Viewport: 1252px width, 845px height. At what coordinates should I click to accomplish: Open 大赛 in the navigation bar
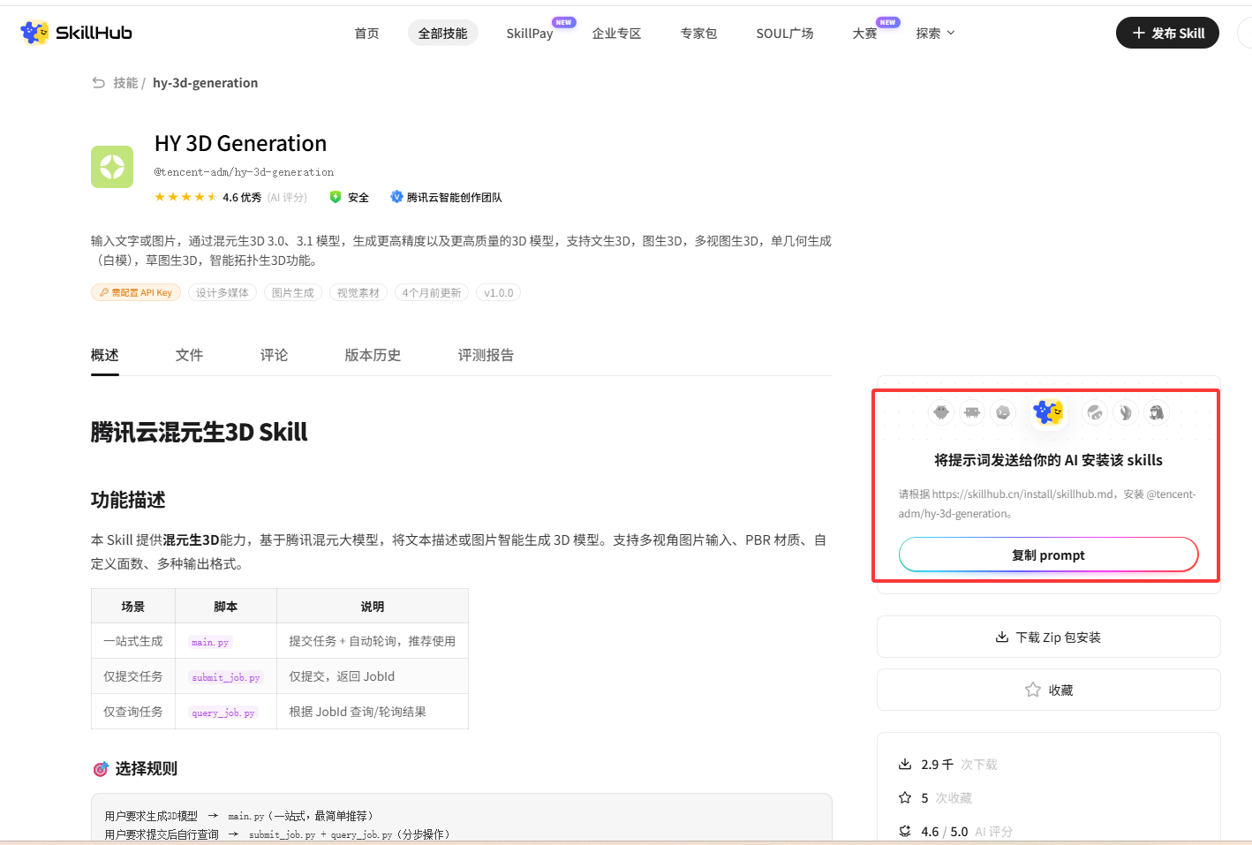point(864,34)
